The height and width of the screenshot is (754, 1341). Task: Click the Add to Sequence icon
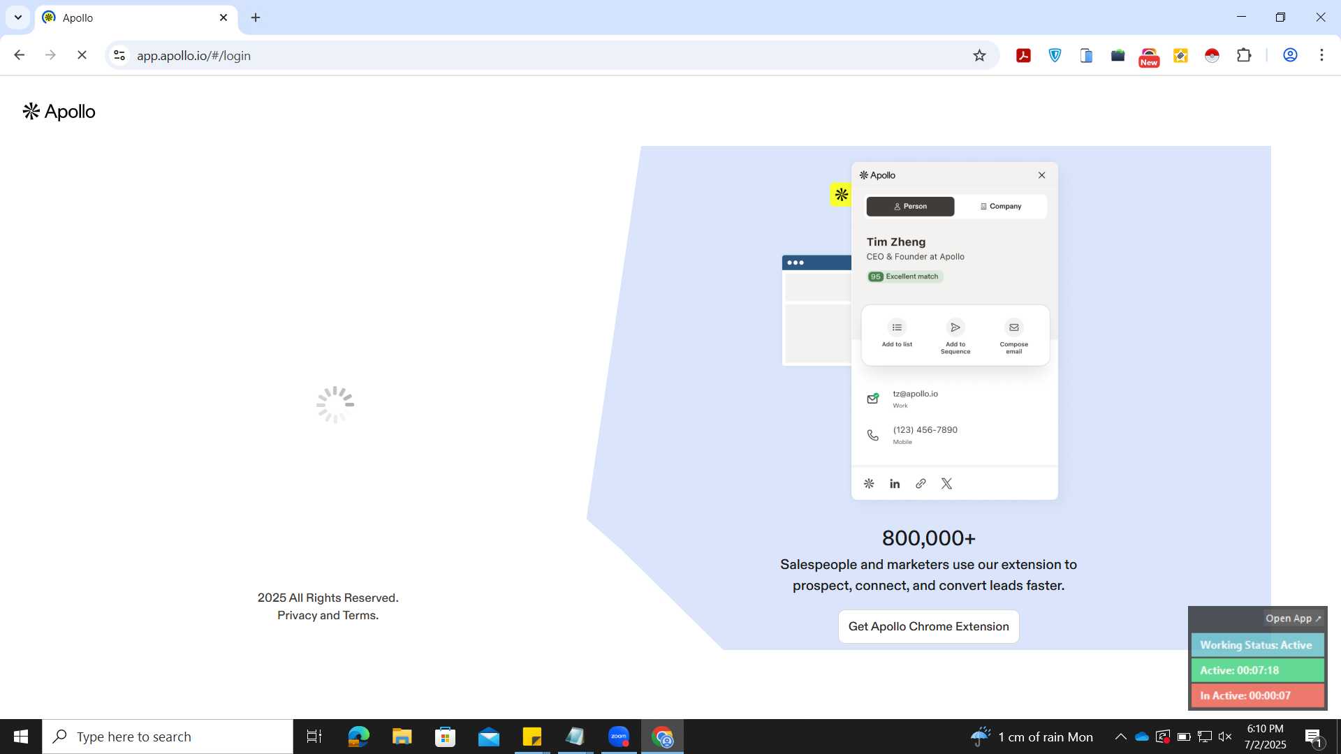955,327
